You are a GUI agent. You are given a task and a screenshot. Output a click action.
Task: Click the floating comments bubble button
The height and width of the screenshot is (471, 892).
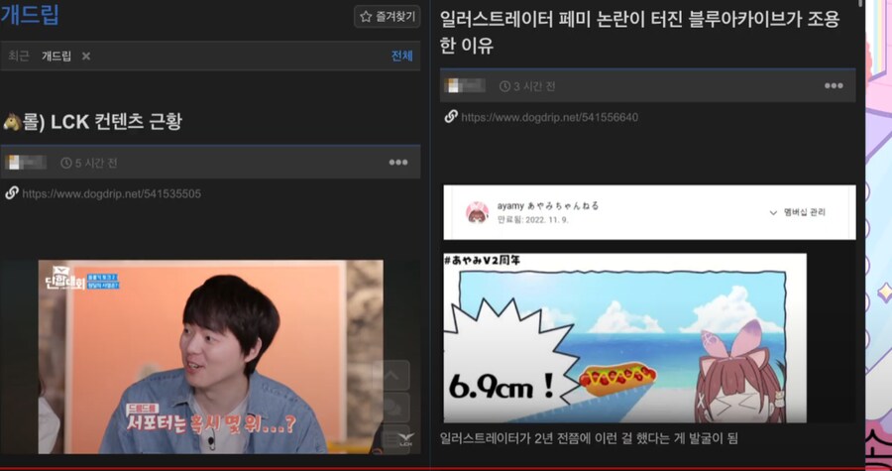pos(391,408)
